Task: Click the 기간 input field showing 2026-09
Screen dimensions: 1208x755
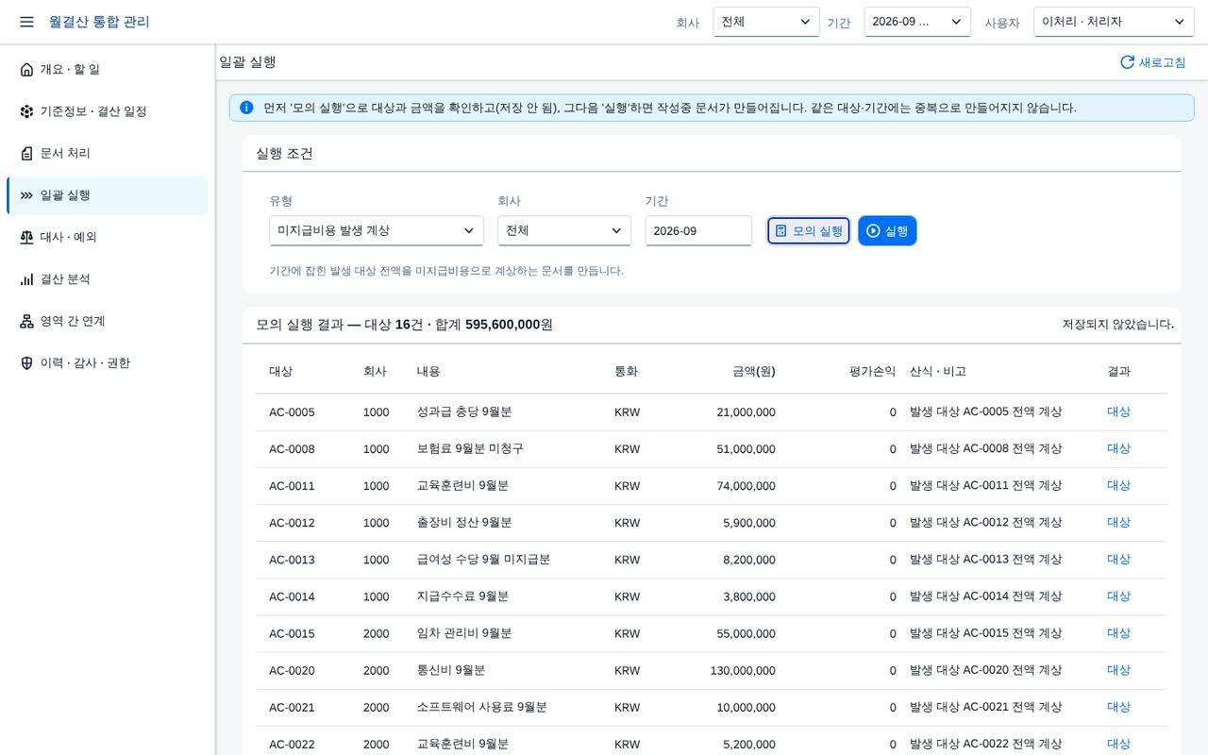Action: (x=698, y=231)
